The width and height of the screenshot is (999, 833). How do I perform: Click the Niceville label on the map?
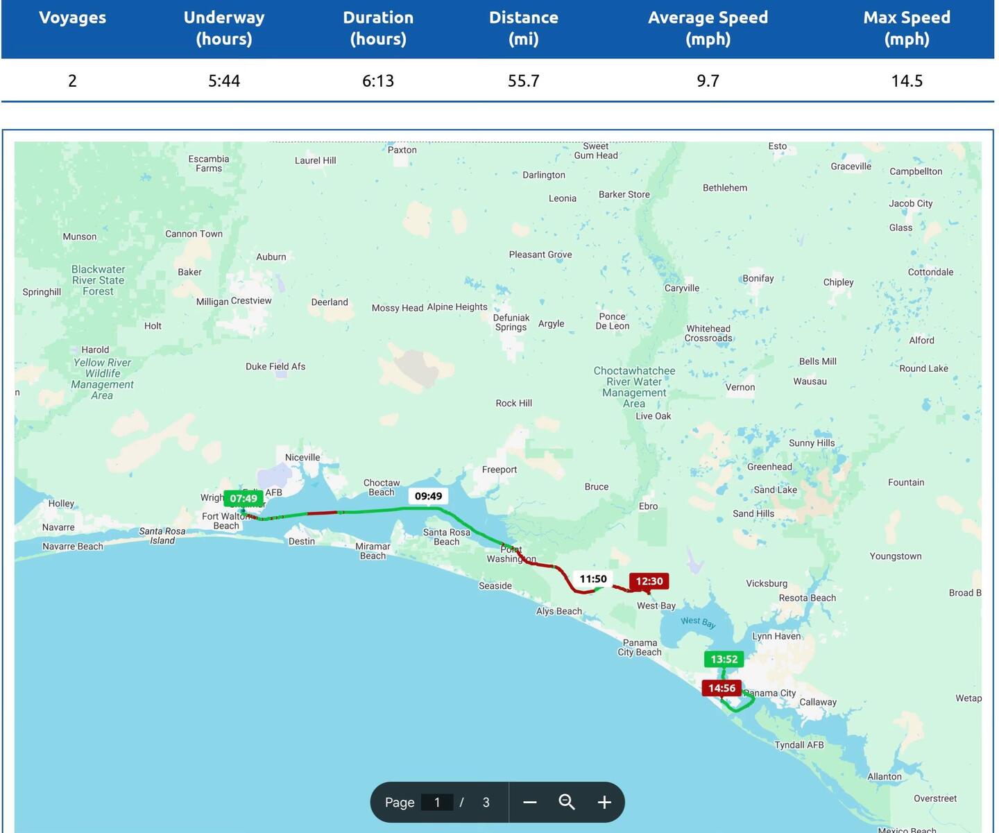(302, 457)
